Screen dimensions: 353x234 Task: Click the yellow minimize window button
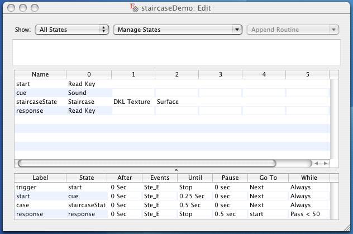[23, 8]
